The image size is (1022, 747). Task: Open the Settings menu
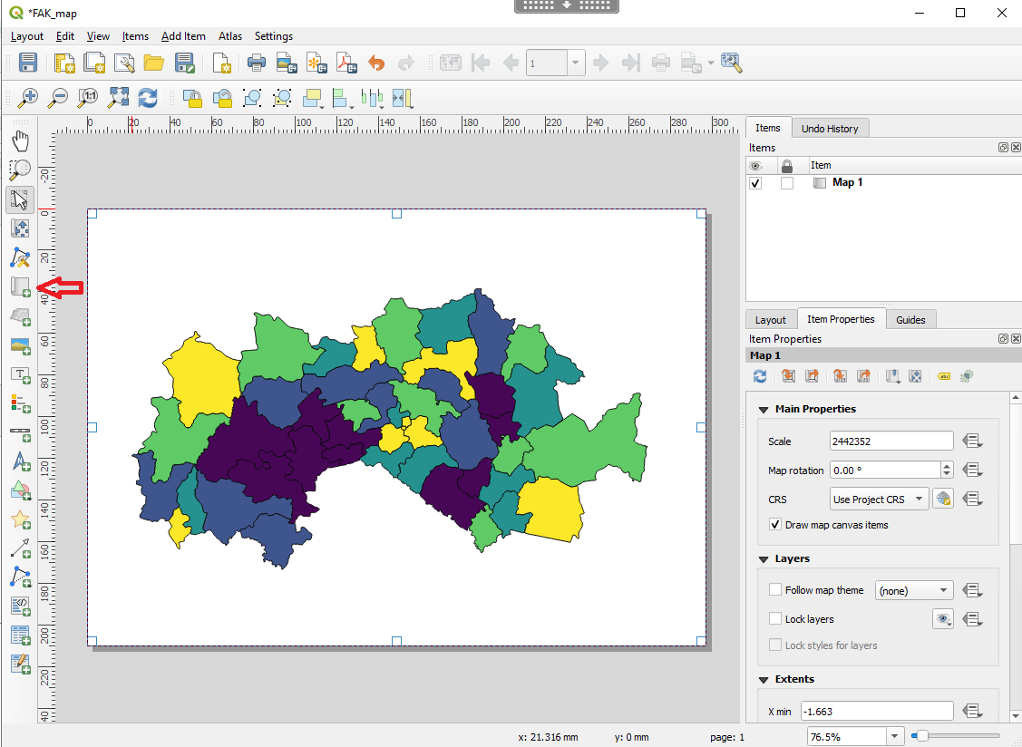click(x=274, y=36)
